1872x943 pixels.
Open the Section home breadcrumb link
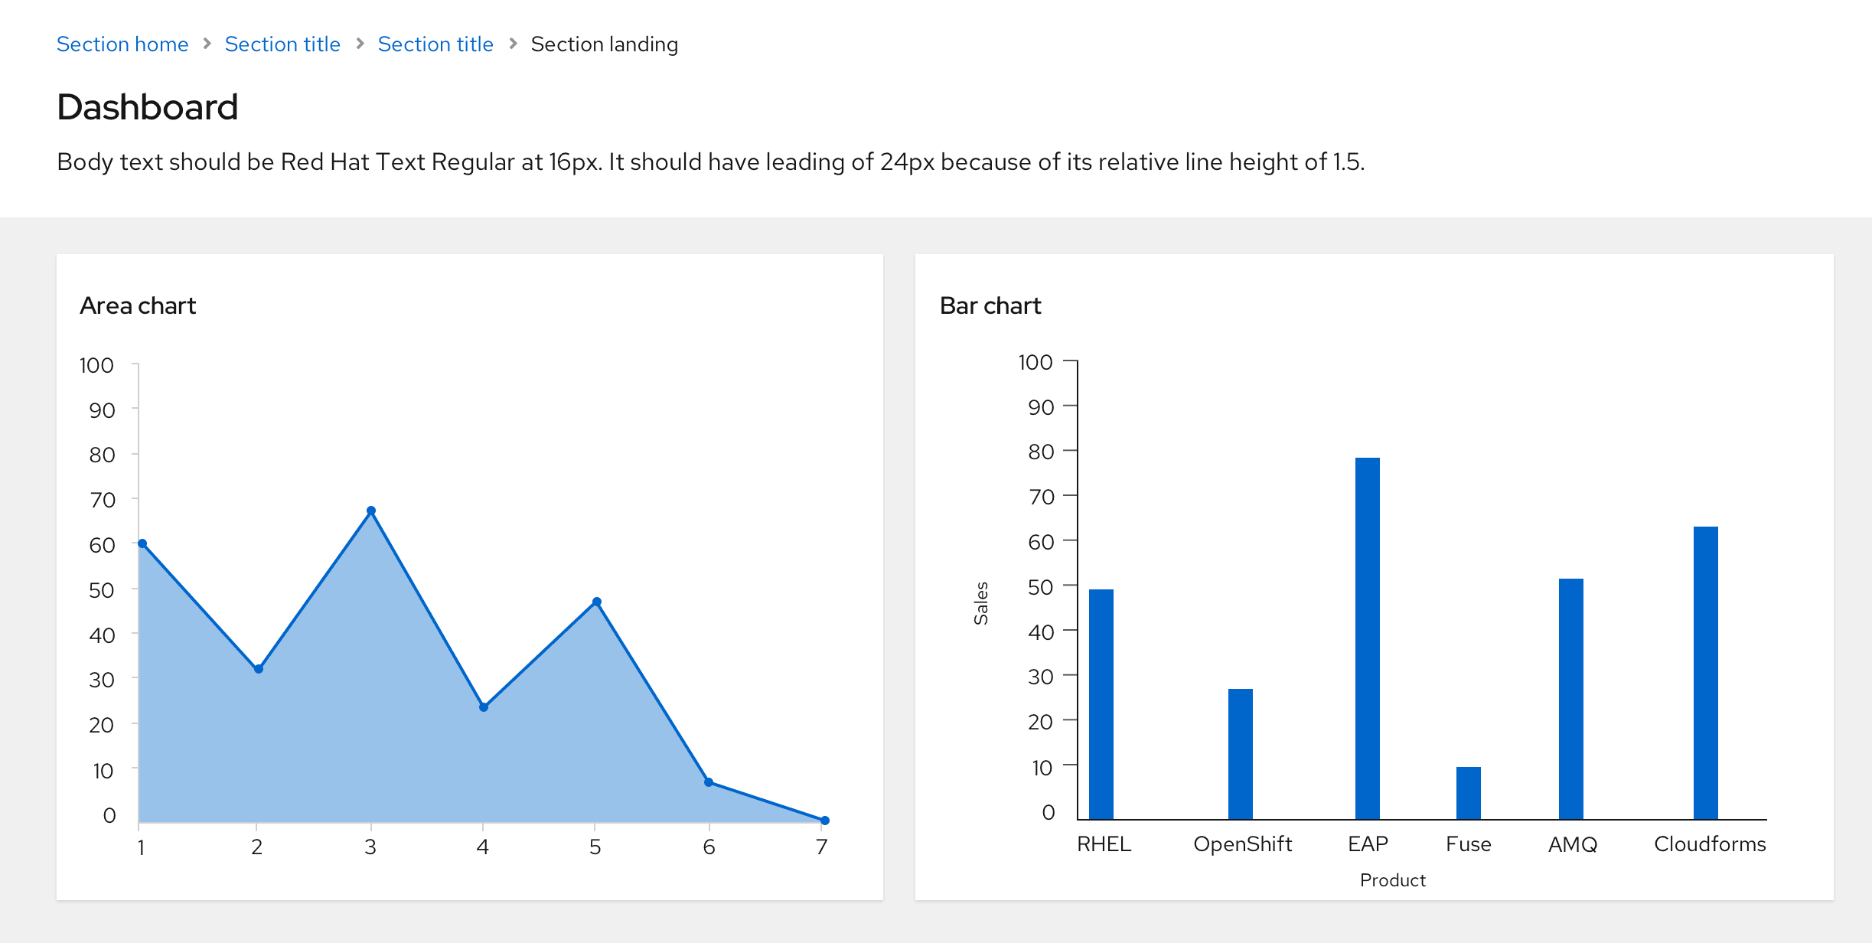[x=122, y=44]
